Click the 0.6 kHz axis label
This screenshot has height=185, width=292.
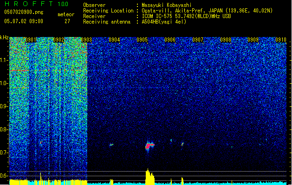point(4,176)
